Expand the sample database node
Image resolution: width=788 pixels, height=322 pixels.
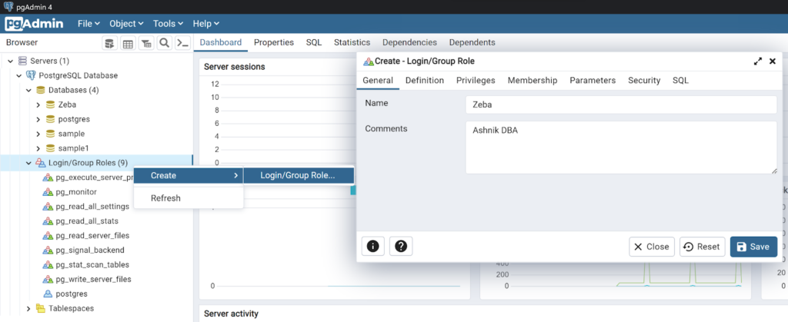point(38,134)
